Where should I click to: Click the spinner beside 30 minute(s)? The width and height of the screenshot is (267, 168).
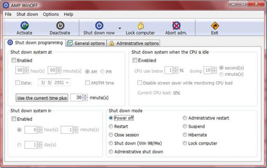[85, 98]
